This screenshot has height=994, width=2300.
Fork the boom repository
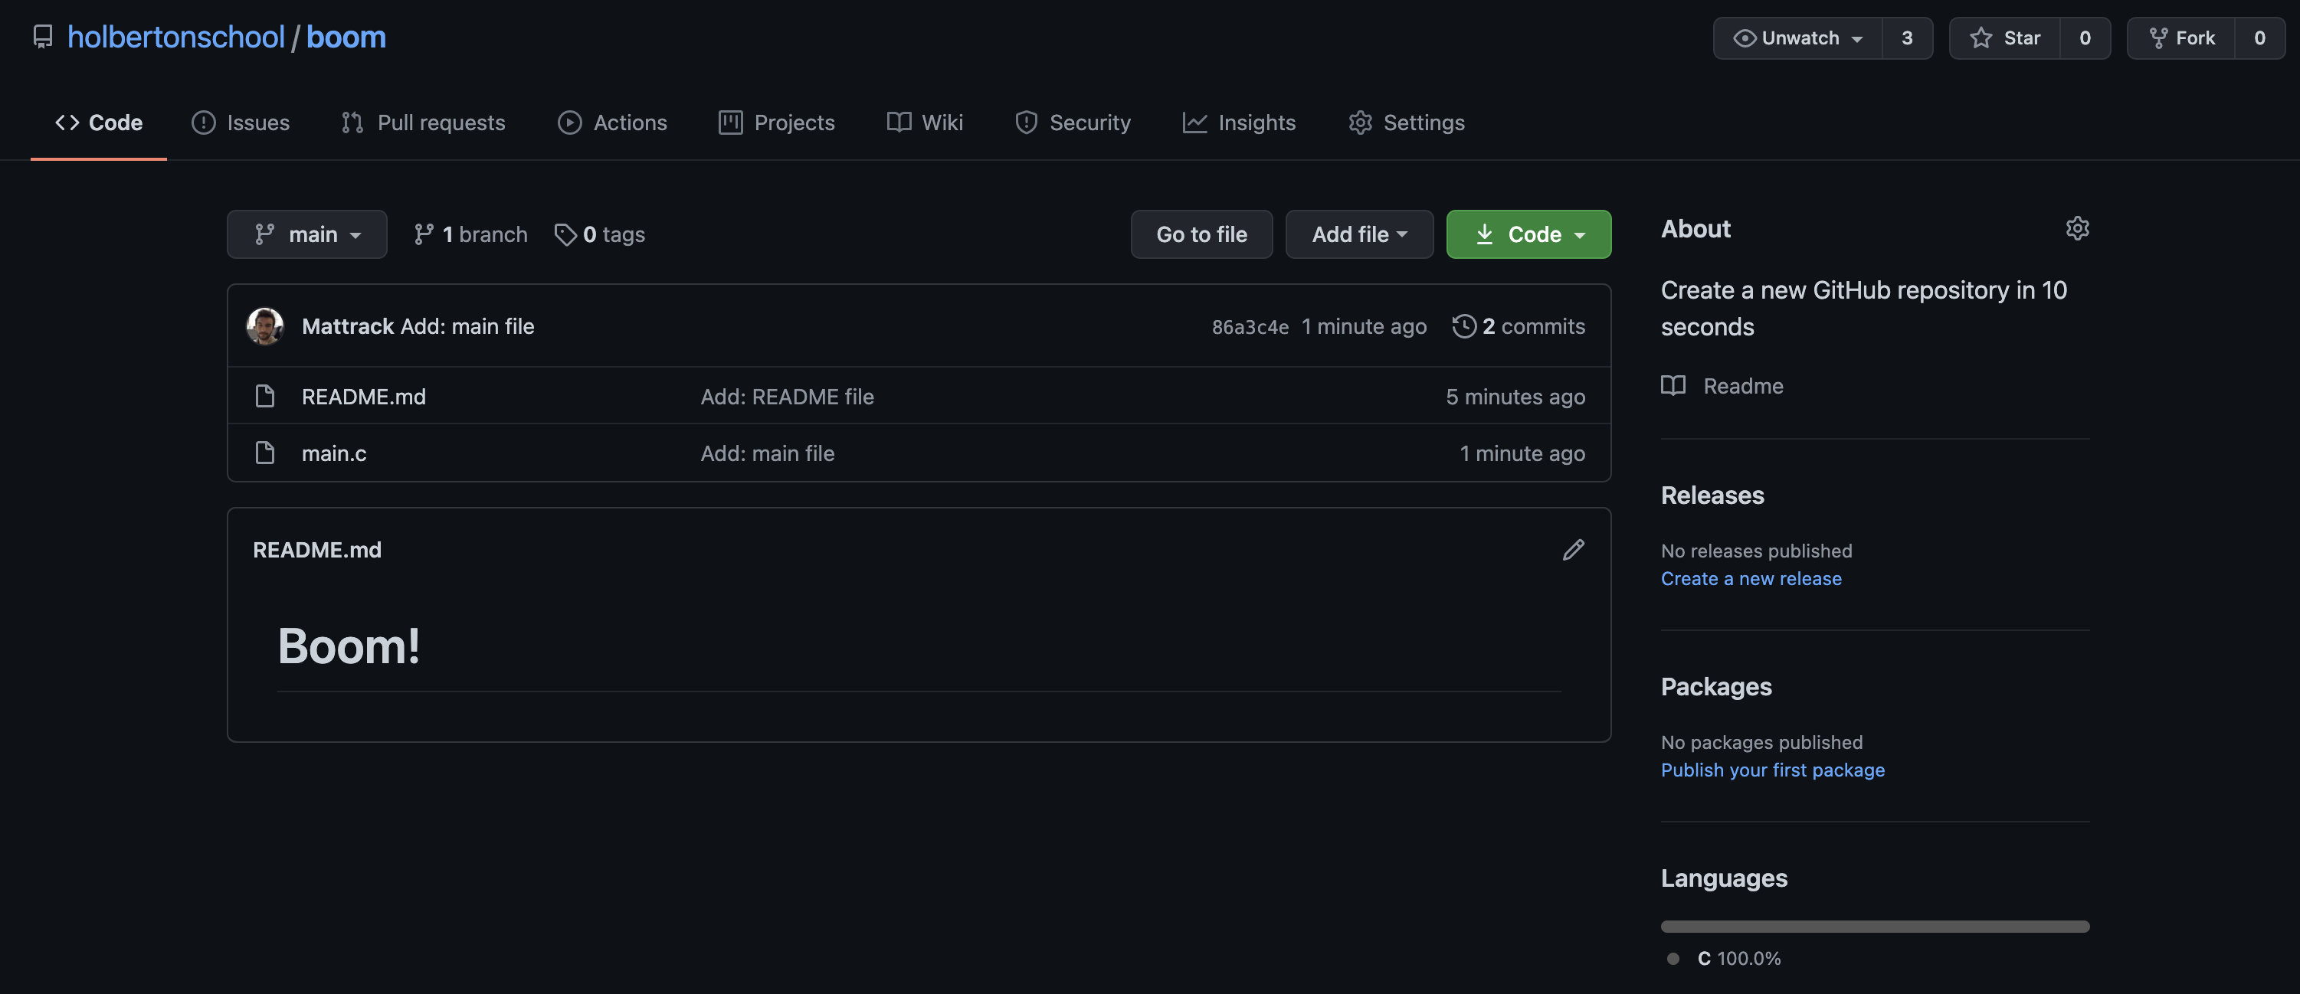2181,38
